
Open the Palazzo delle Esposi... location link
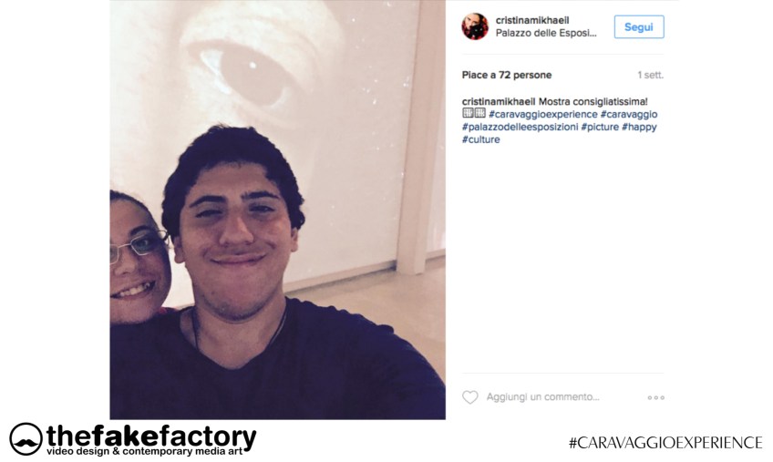546,33
